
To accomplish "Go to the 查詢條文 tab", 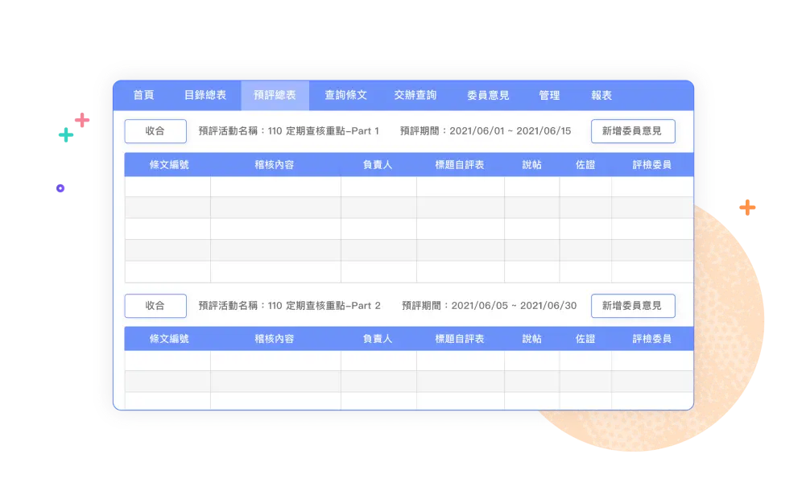I will pos(345,95).
